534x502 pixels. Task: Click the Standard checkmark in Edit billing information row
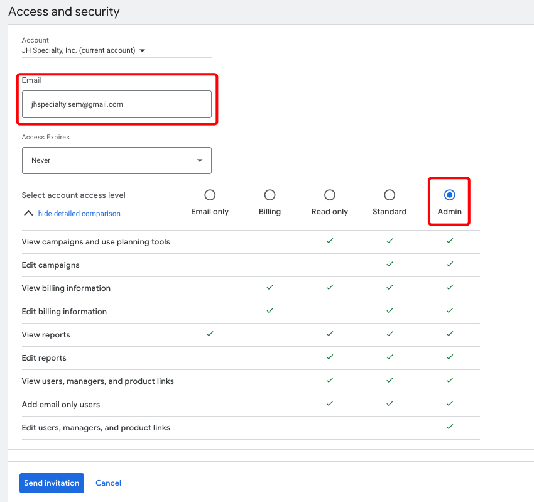tap(390, 310)
